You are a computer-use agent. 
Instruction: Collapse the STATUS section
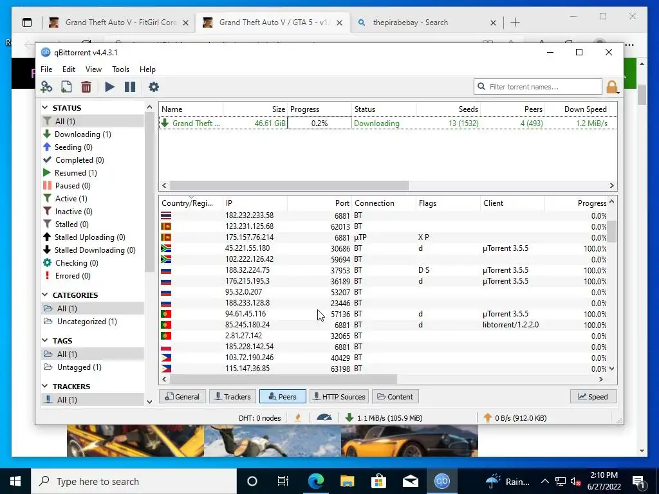(45, 108)
